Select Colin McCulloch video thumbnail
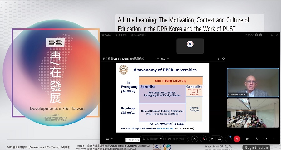The width and height of the screenshot is (281, 150). [x=253, y=83]
